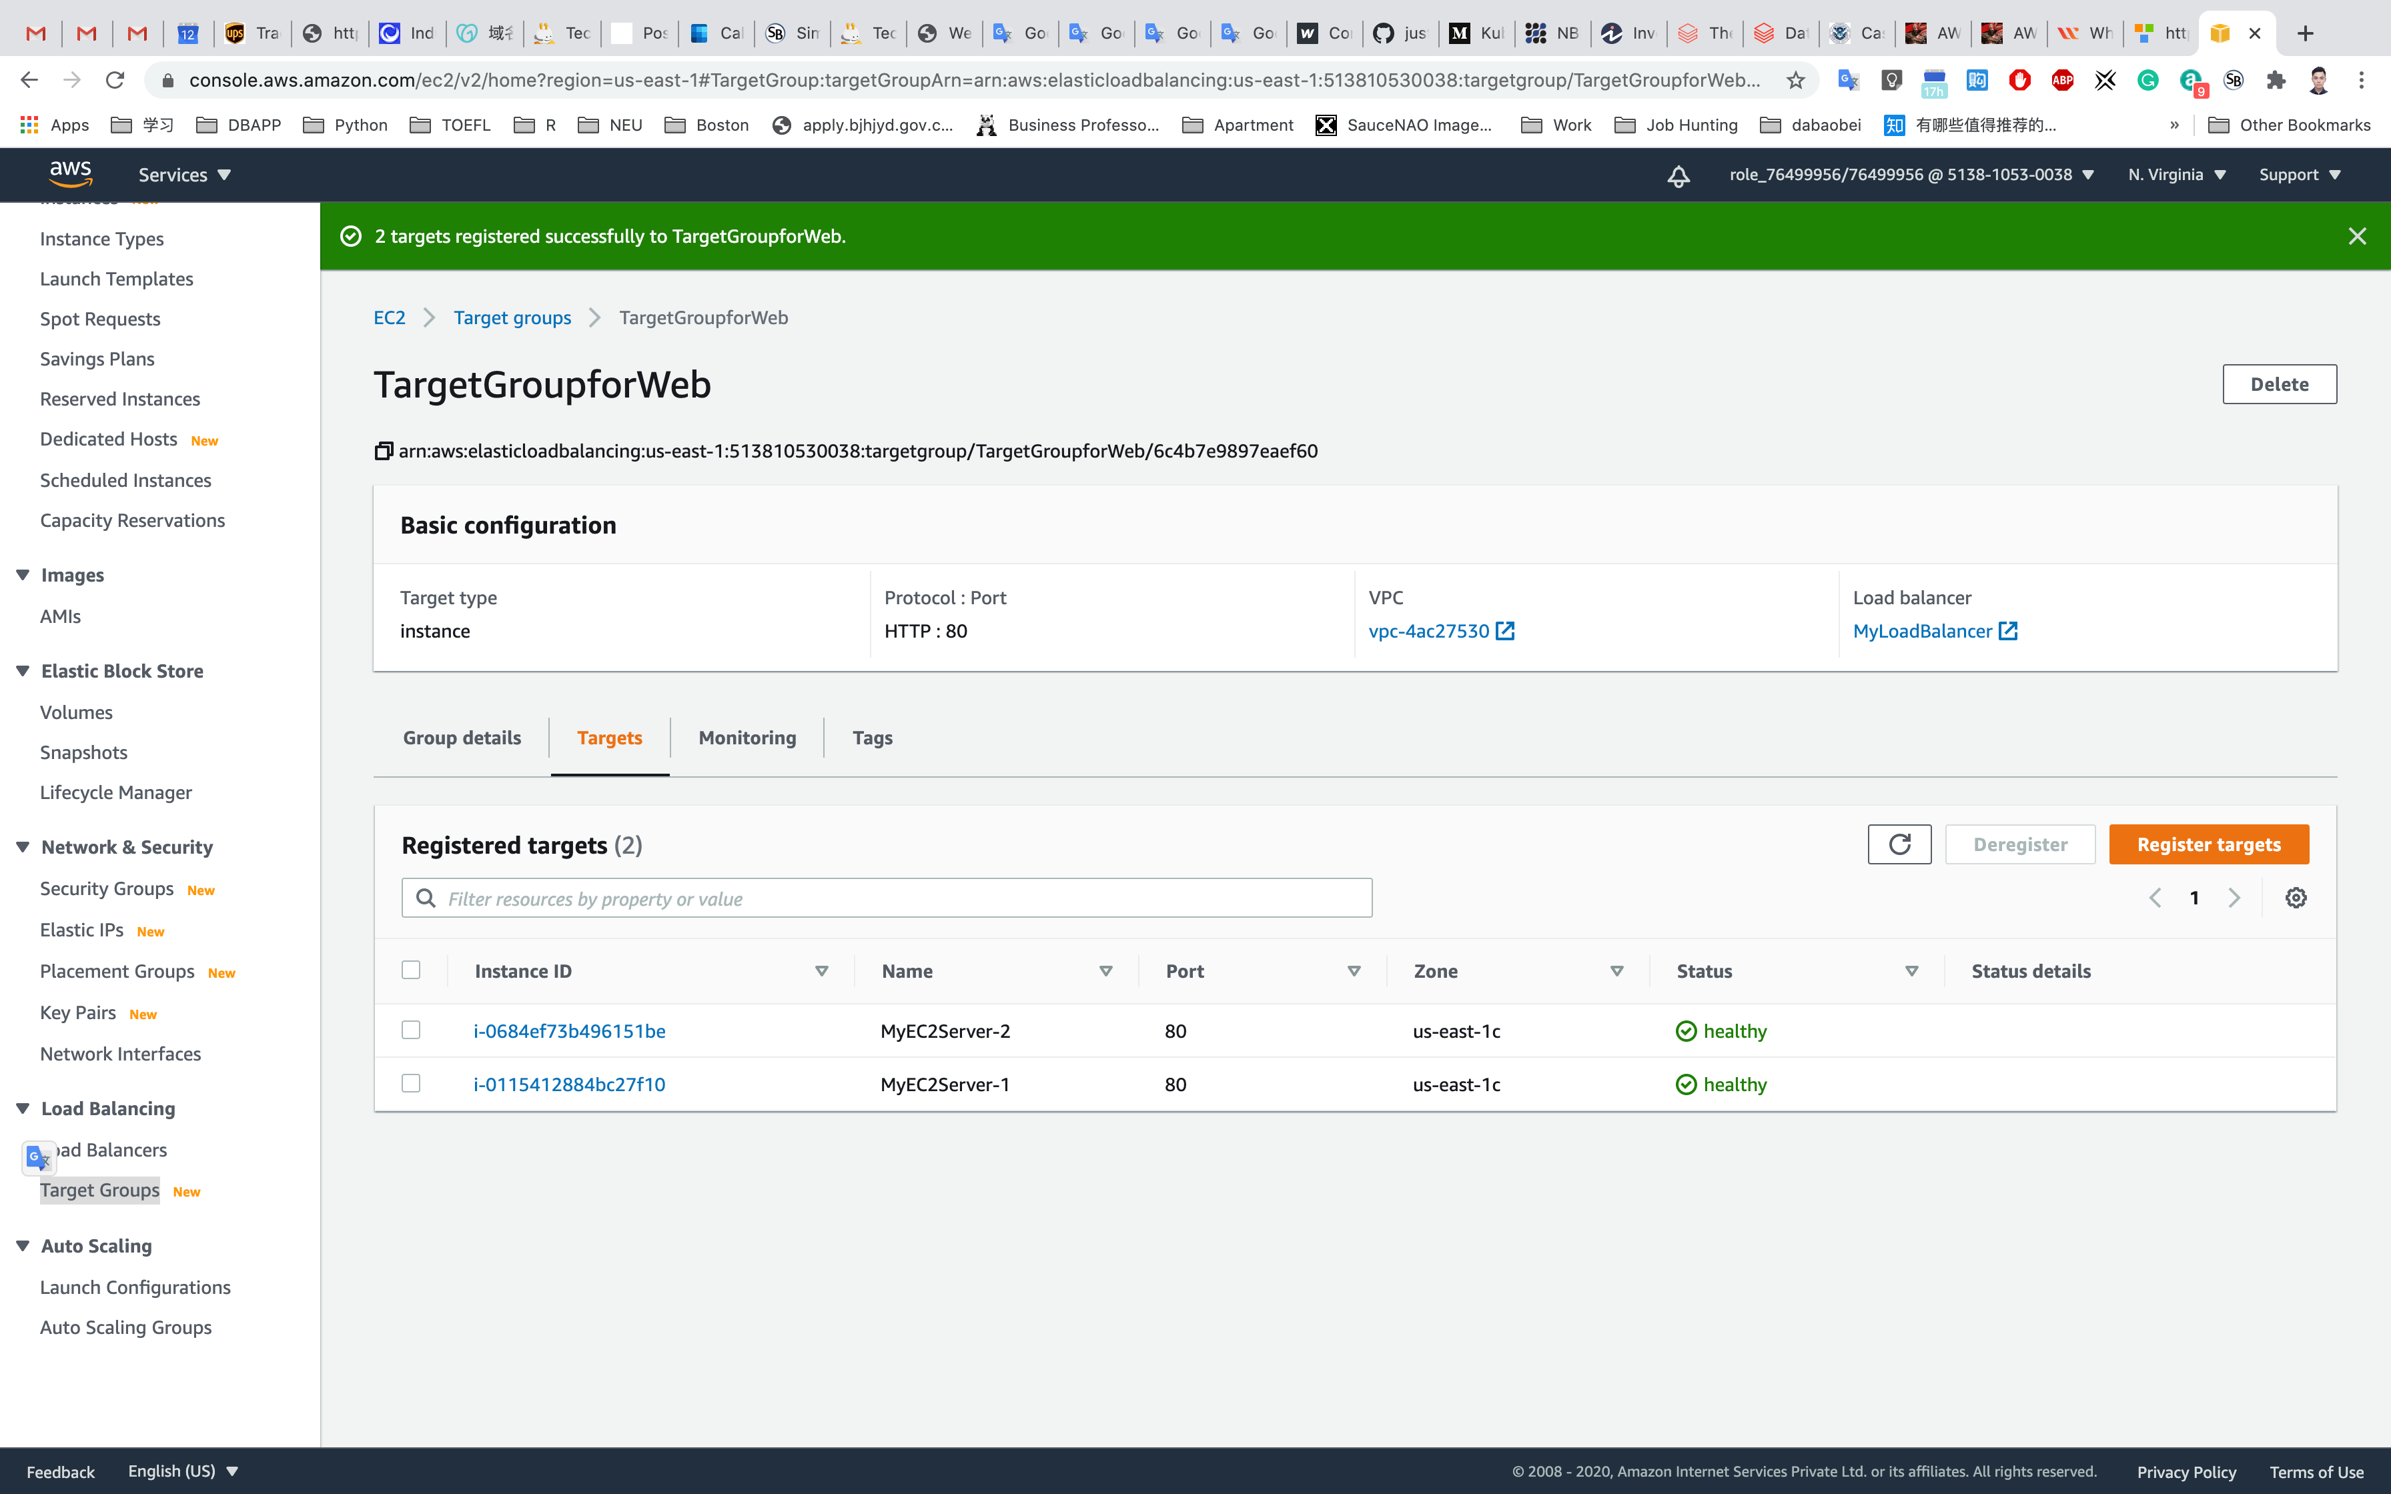Collapse the Elastic Block Store section
Viewport: 2391px width, 1494px height.
point(23,671)
